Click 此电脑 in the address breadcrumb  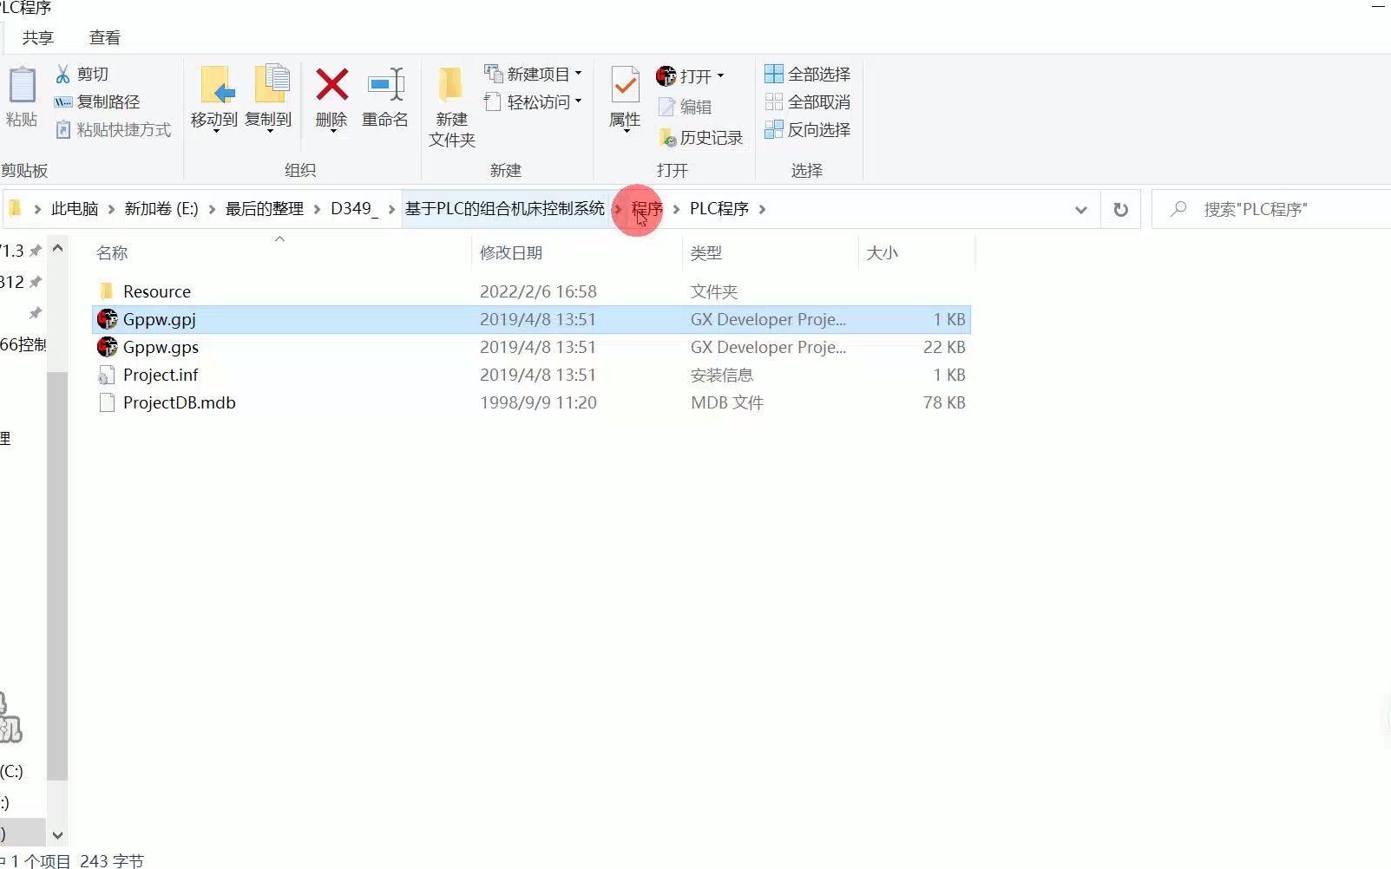75,209
